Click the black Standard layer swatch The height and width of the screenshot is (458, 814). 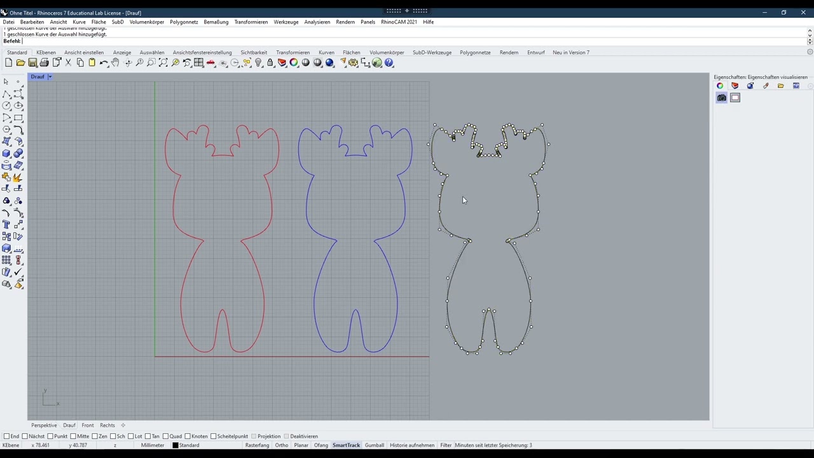click(176, 445)
